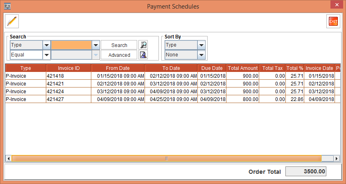
Task: Click the Due Date column header
Action: 212,68
